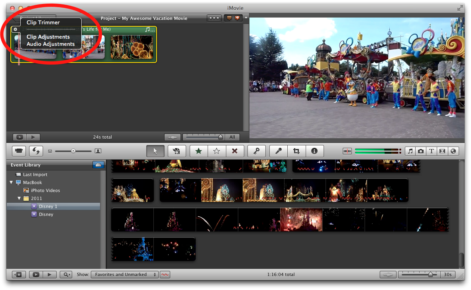Reject selection using the red X button
Viewport: 471px width, 290px height.
pyautogui.click(x=235, y=151)
